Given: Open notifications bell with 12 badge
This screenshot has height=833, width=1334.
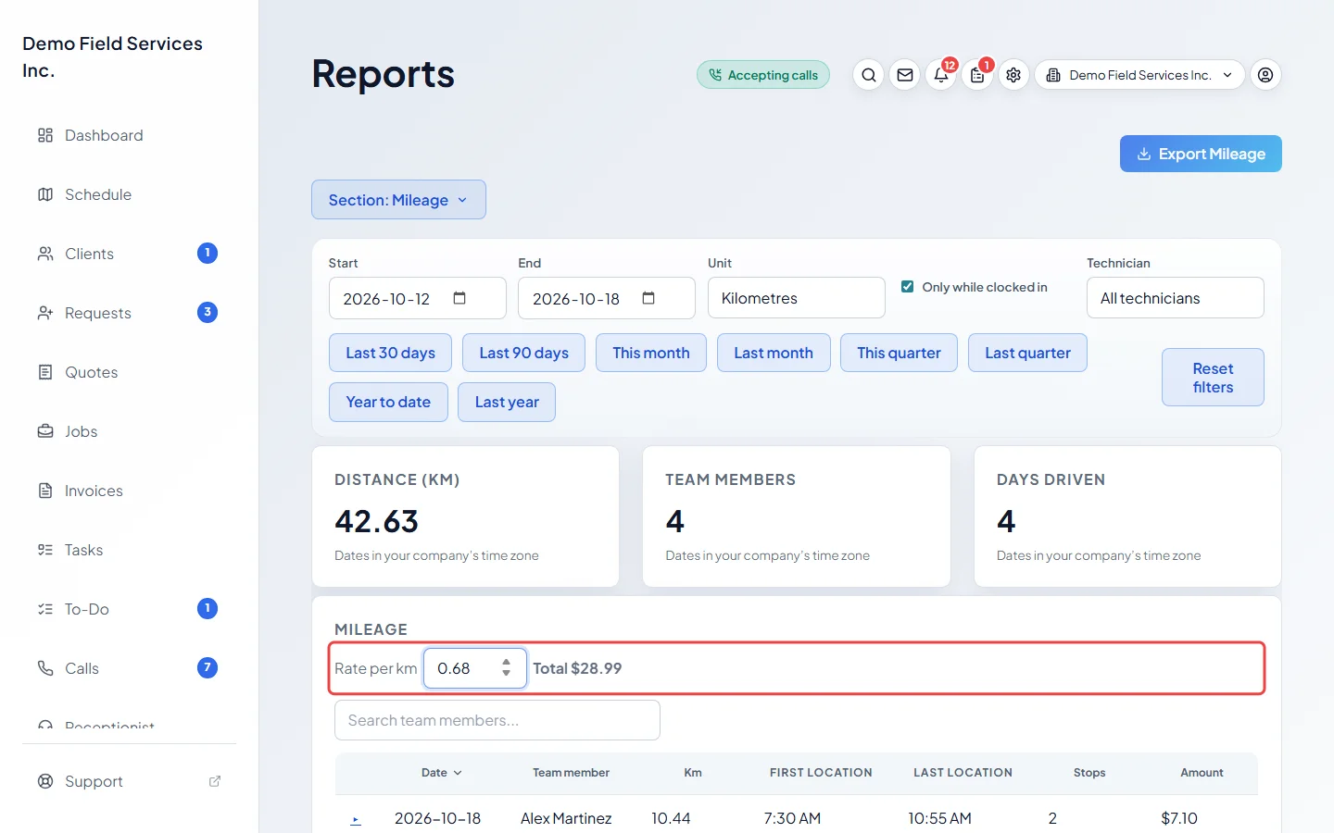Looking at the screenshot, I should click(x=941, y=75).
